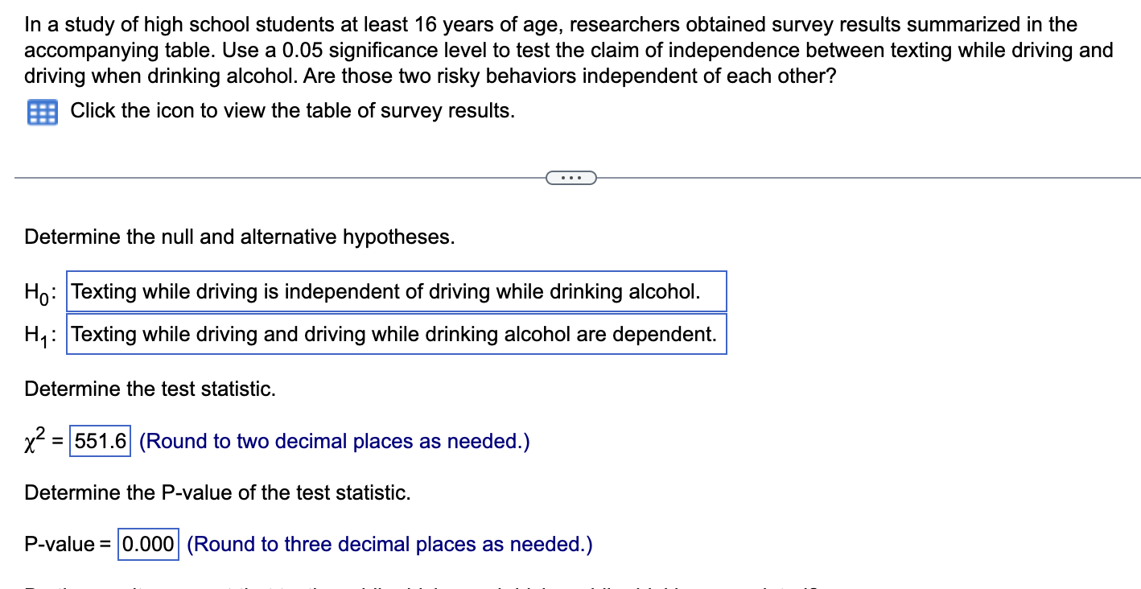Select the H1 statement about dependence
This screenshot has height=589, width=1141.
coord(397,334)
